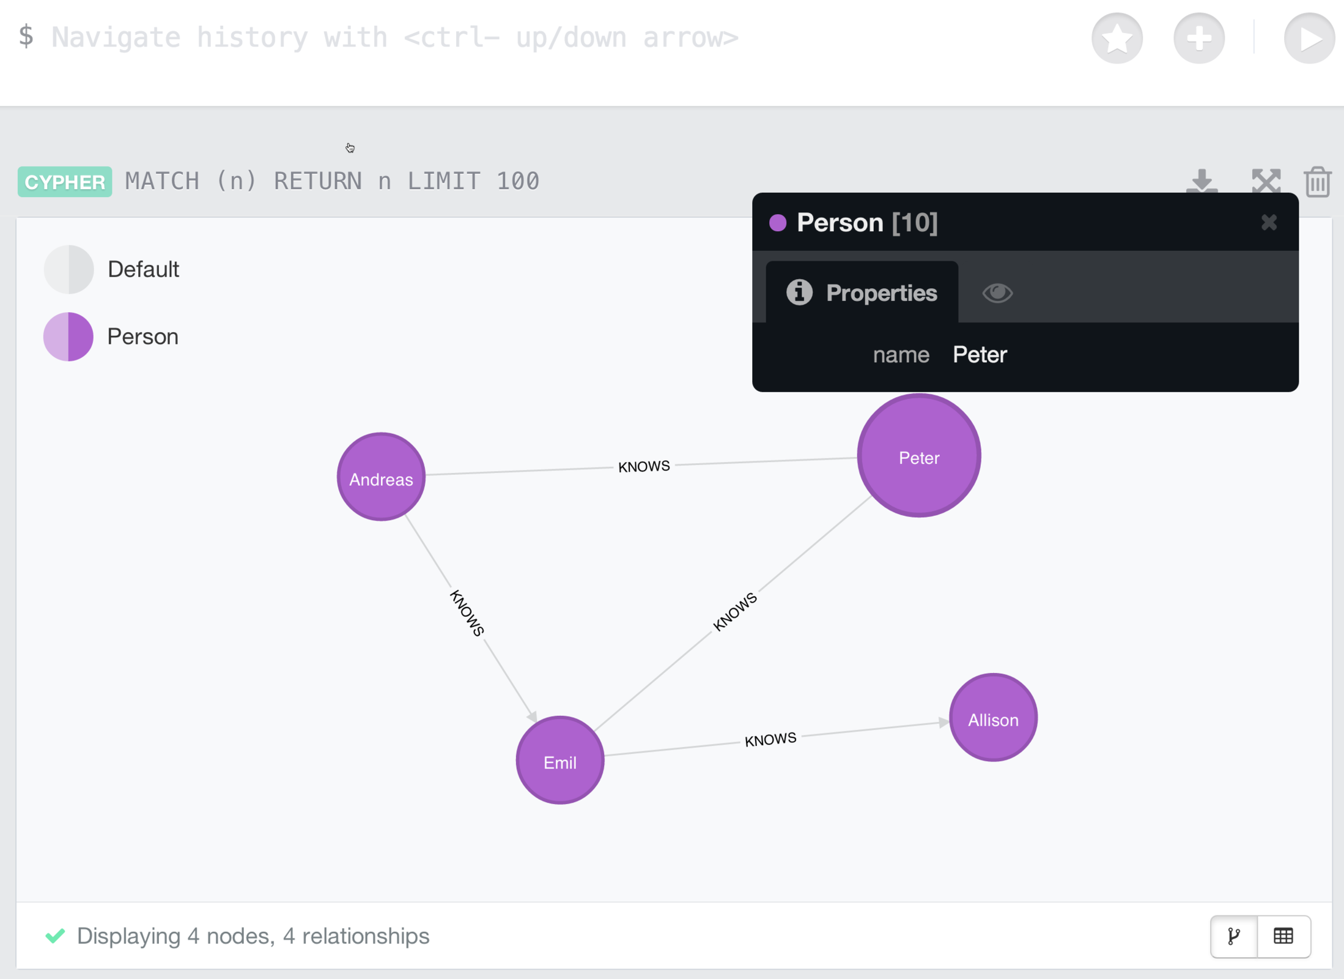Run the query with play button

[x=1309, y=39]
